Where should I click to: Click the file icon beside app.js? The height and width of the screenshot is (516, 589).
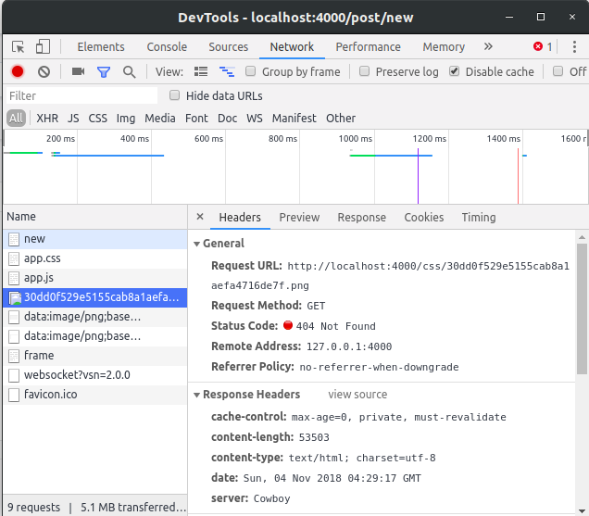pos(14,278)
